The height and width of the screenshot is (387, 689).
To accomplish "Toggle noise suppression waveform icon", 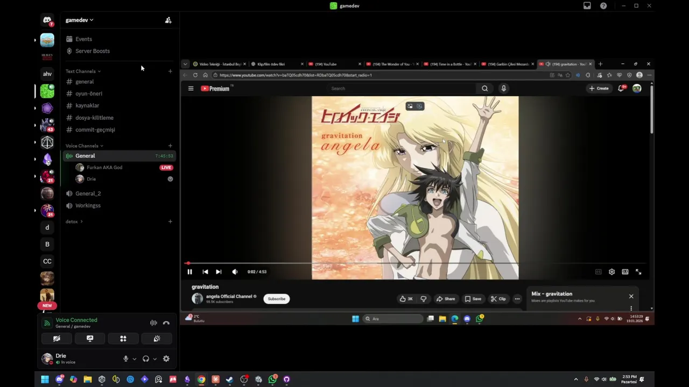I will point(153,323).
